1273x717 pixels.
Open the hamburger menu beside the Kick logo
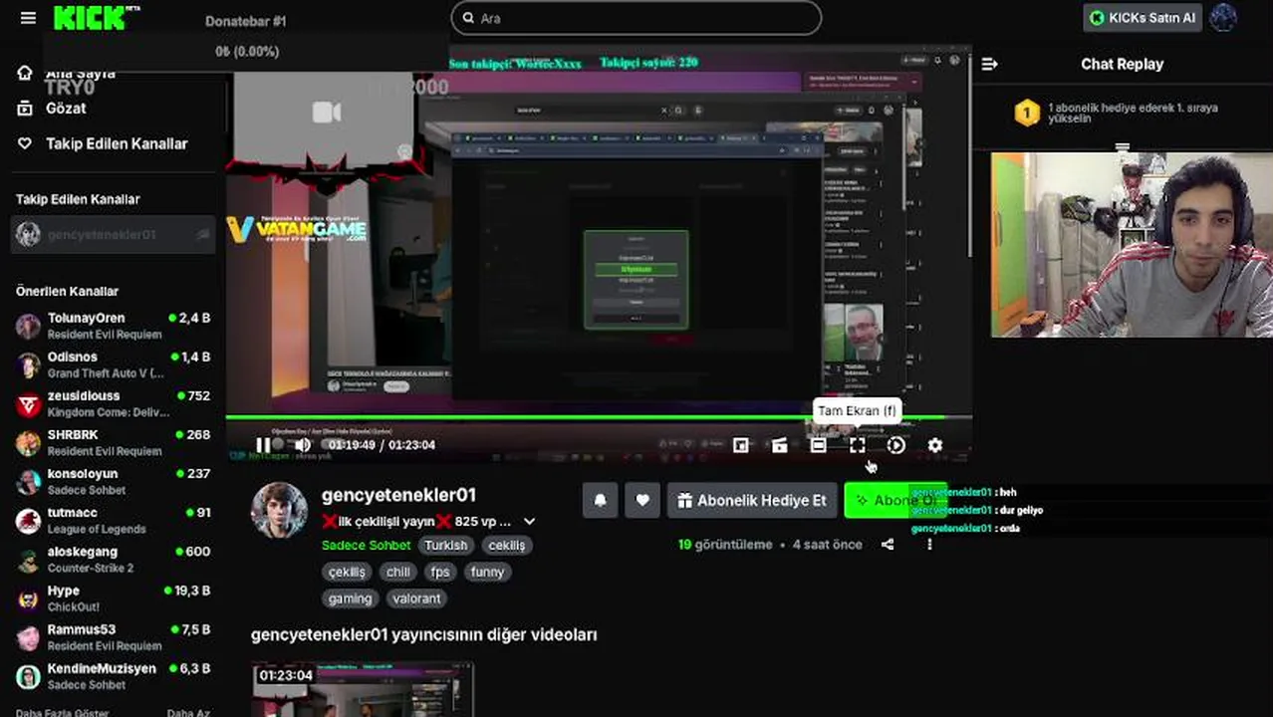click(28, 18)
